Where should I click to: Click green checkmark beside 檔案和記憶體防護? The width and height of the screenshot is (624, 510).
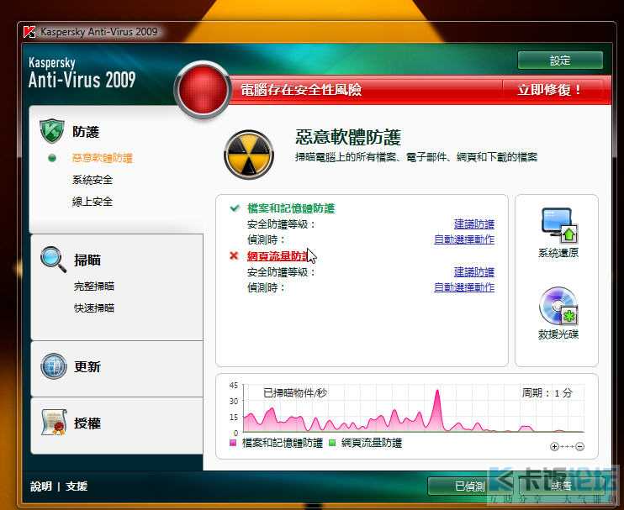235,208
